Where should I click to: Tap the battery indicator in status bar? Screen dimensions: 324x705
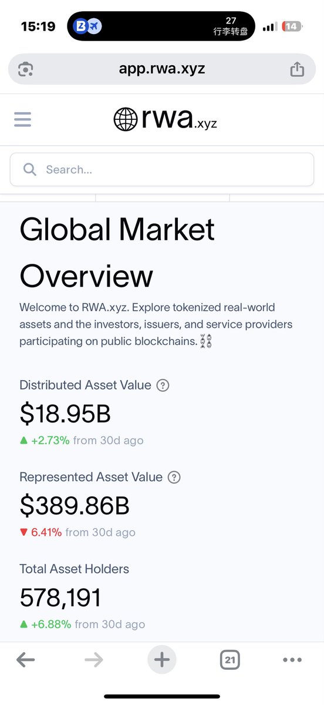pyautogui.click(x=292, y=26)
